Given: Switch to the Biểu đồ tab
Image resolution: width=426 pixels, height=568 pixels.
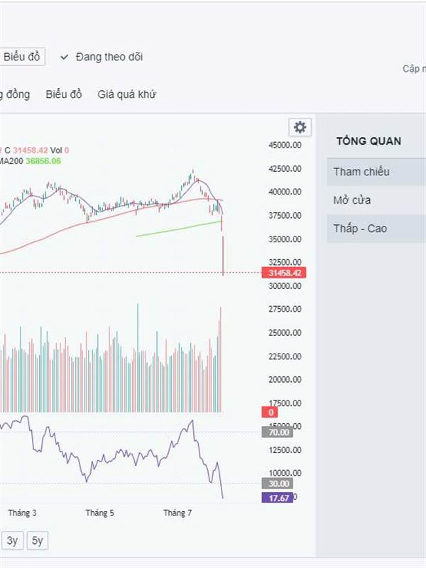Looking at the screenshot, I should (x=64, y=94).
